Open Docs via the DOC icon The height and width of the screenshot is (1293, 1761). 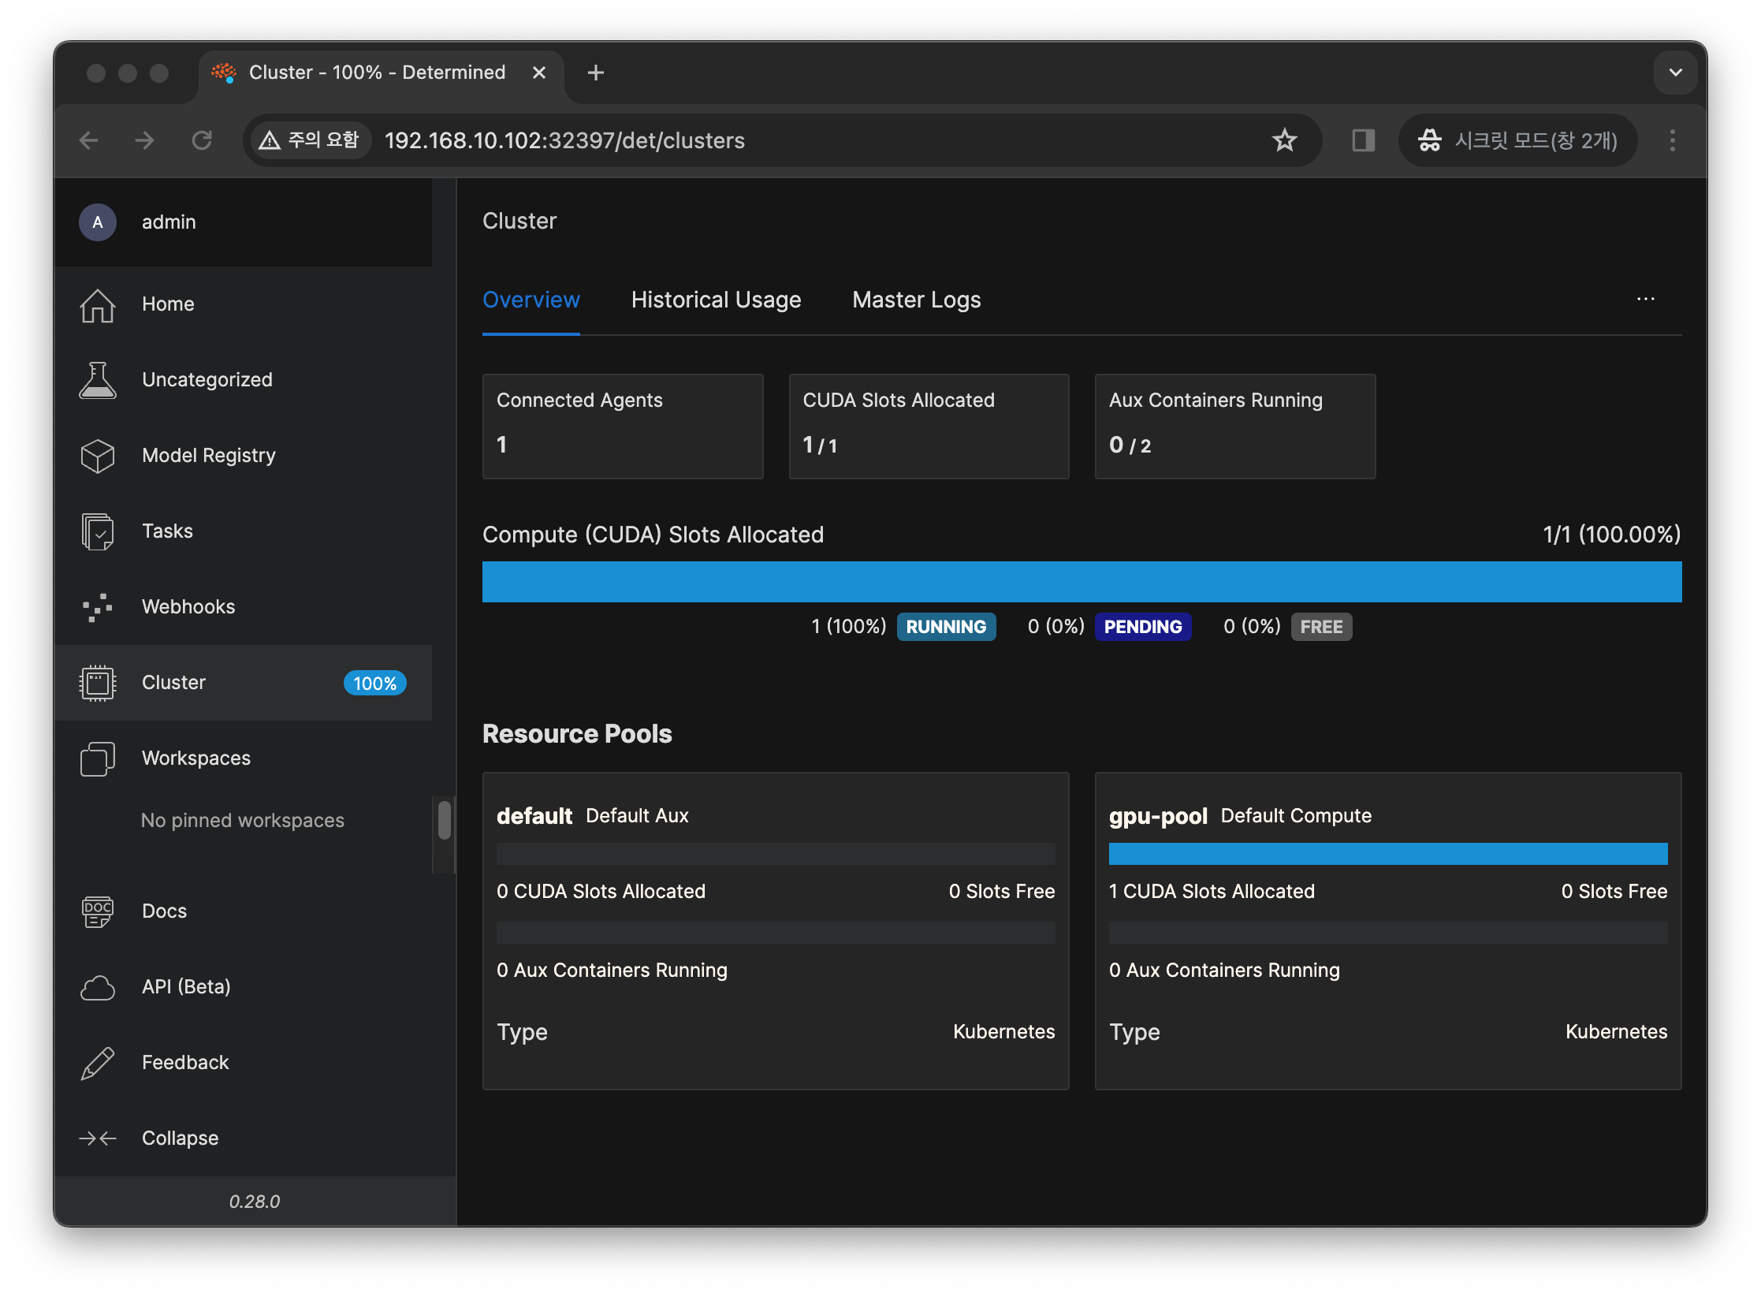pos(98,911)
